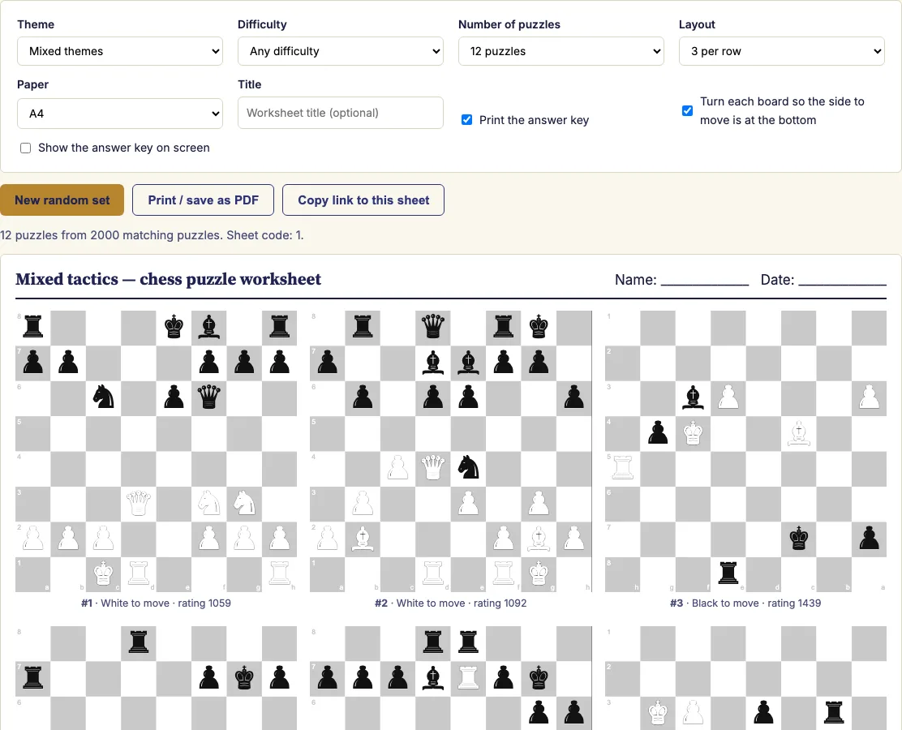Open the Layout dropdown showing 3 per row

[781, 51]
